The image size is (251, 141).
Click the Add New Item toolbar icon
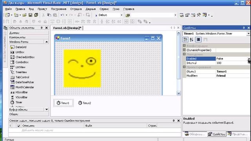[16, 15]
